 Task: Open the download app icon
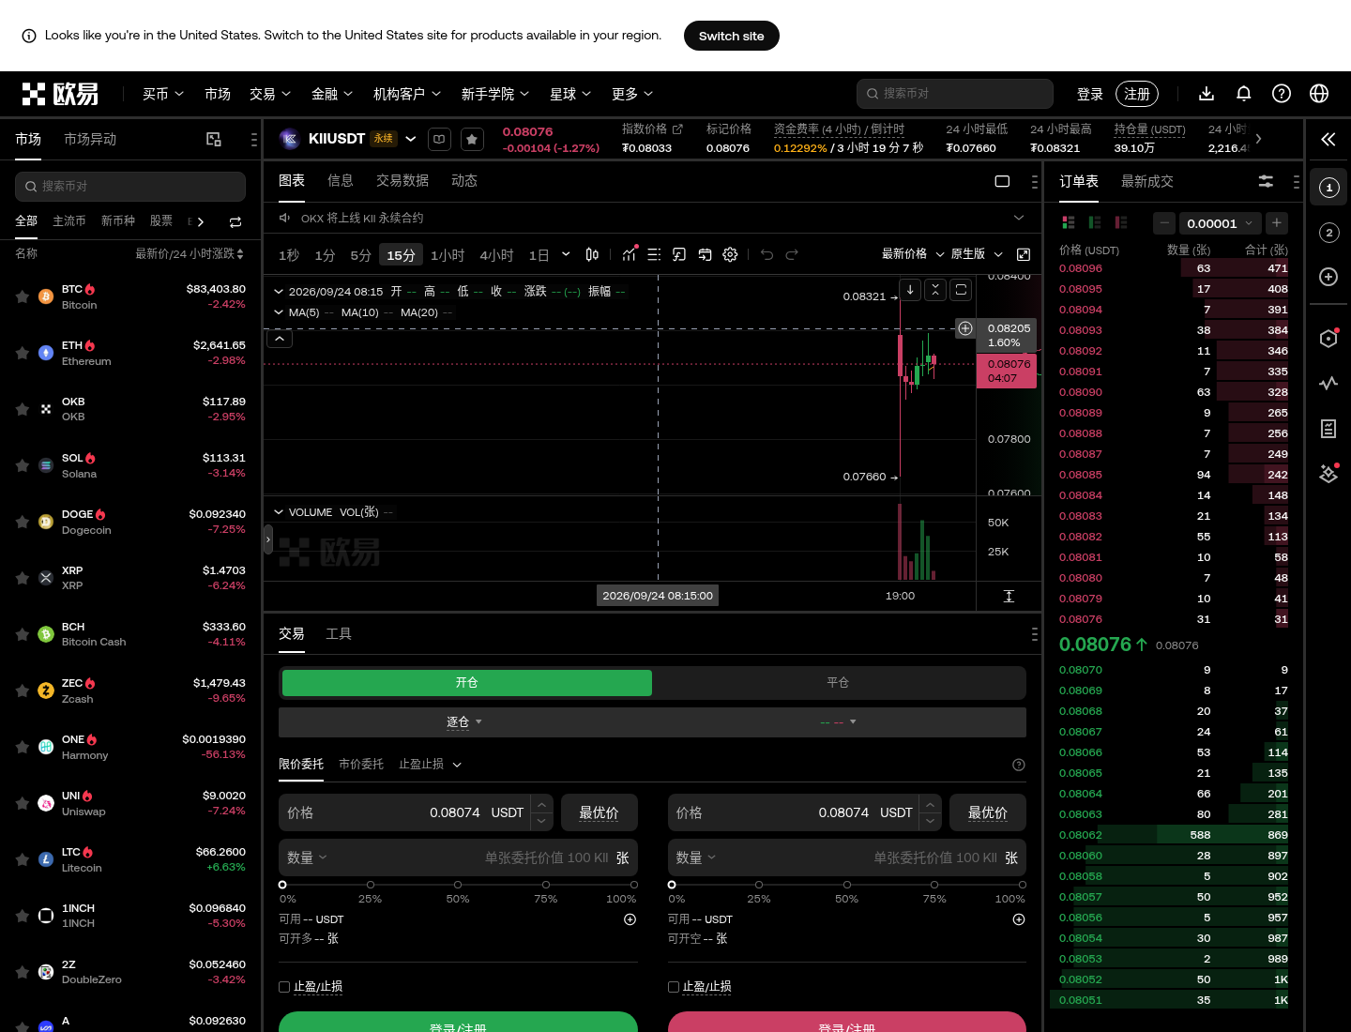[1207, 94]
